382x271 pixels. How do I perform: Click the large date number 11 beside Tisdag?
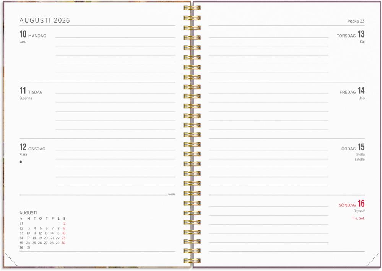(x=23, y=90)
